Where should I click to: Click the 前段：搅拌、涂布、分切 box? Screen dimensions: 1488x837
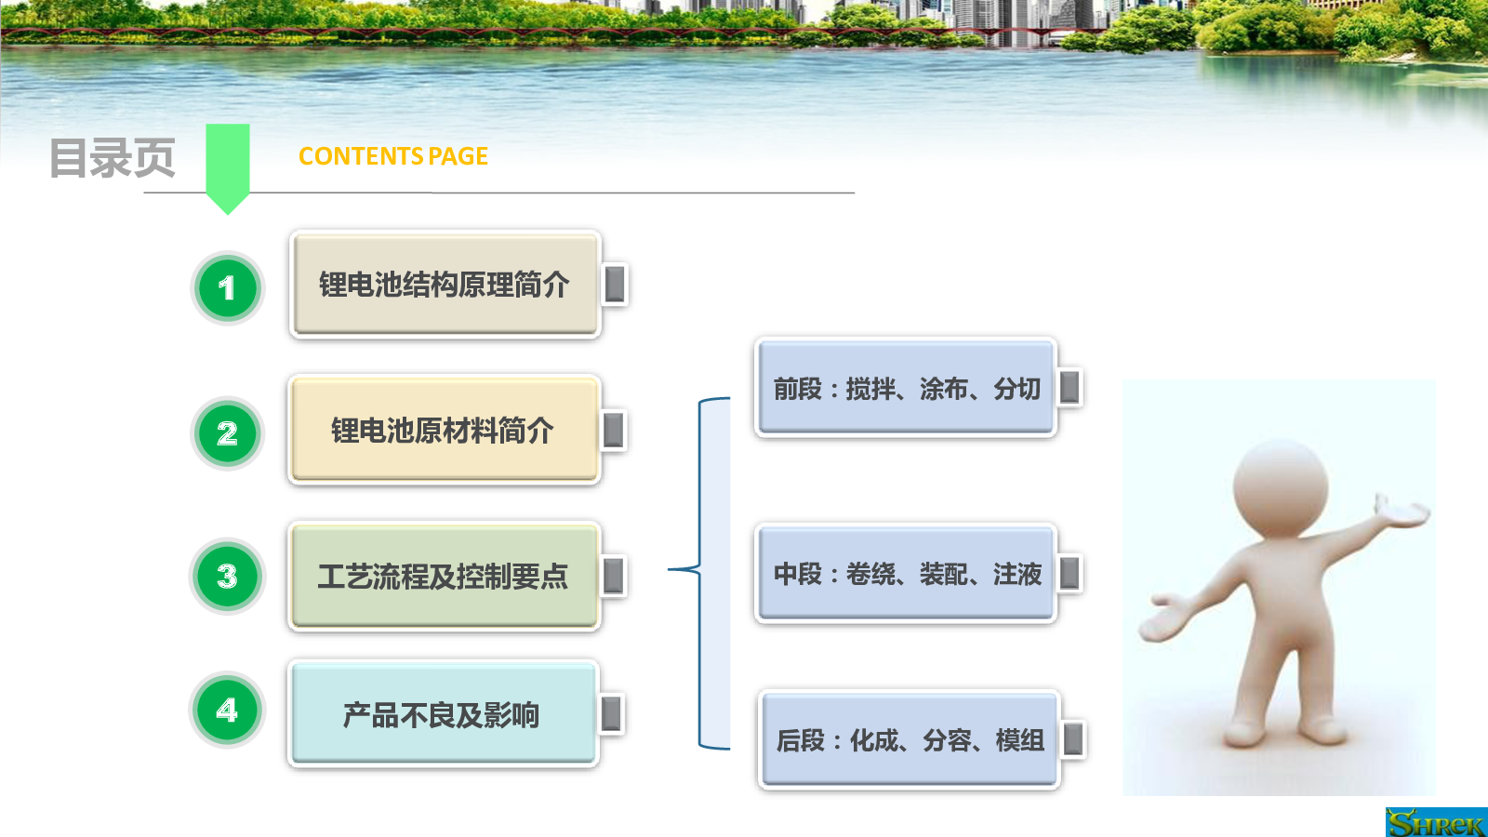pos(906,388)
